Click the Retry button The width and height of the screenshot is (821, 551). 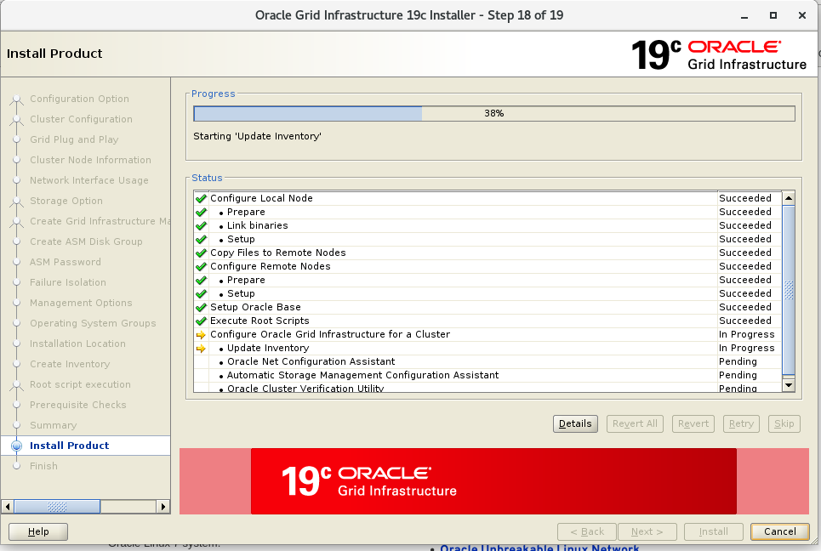click(x=741, y=423)
